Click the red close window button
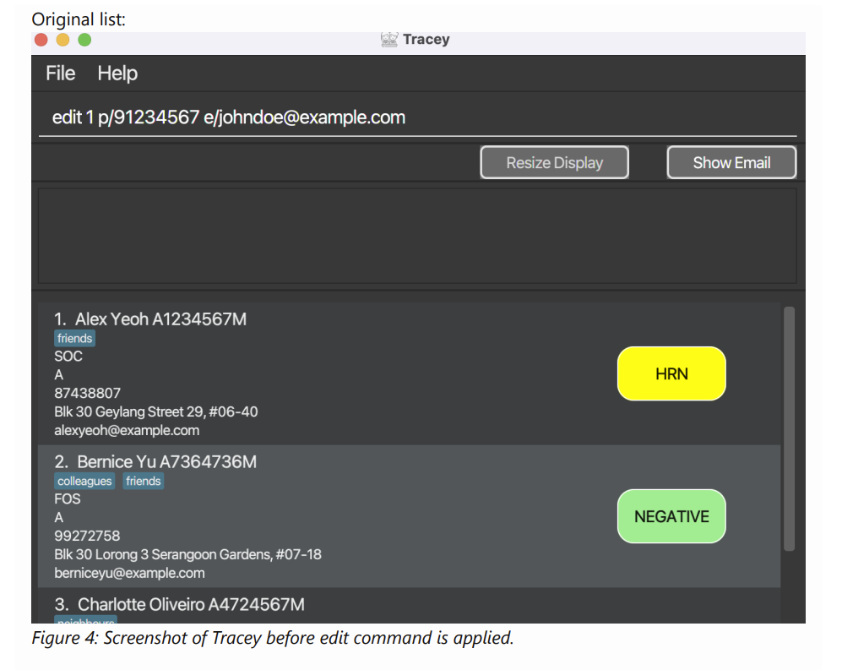The height and width of the screenshot is (670, 842). tap(41, 40)
